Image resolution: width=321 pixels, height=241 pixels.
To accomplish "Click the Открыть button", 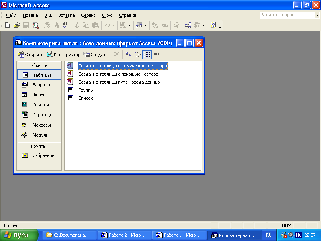I will coord(30,55).
